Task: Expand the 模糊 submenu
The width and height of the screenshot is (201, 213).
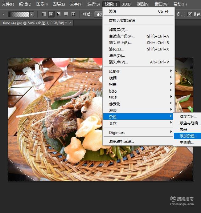Action: 138,78
